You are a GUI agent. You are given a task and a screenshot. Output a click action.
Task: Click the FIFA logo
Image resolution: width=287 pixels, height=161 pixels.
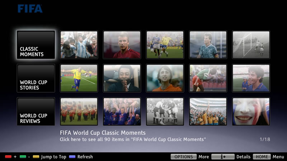click(30, 9)
